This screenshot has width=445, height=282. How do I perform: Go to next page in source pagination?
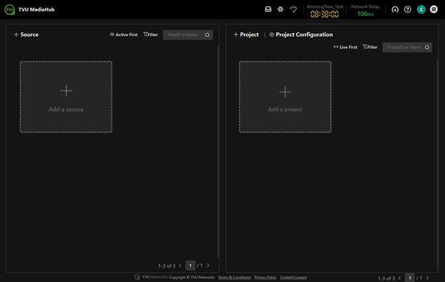208,265
